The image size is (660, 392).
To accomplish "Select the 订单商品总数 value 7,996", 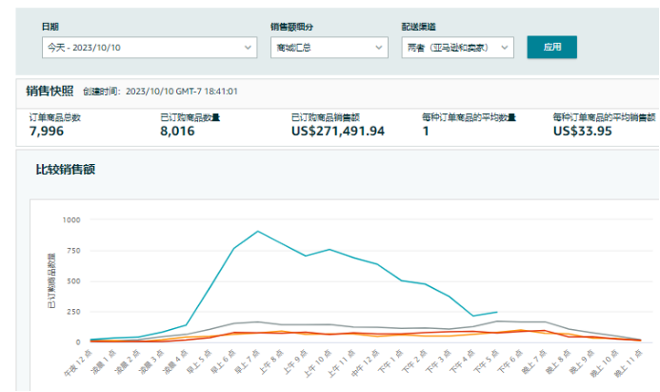I will tap(48, 131).
